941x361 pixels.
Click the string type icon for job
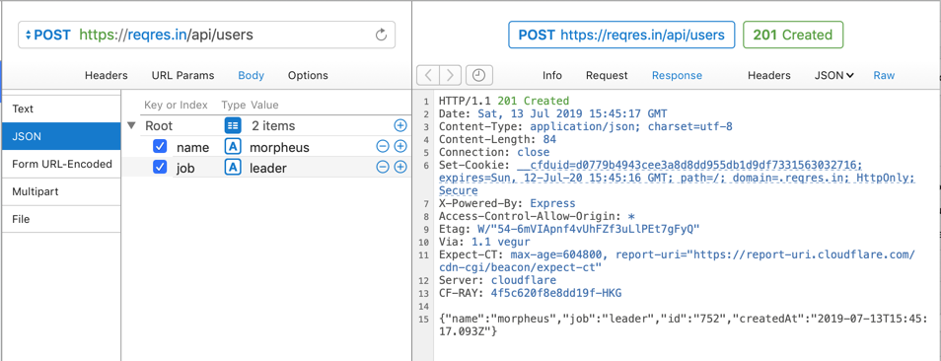click(x=232, y=168)
